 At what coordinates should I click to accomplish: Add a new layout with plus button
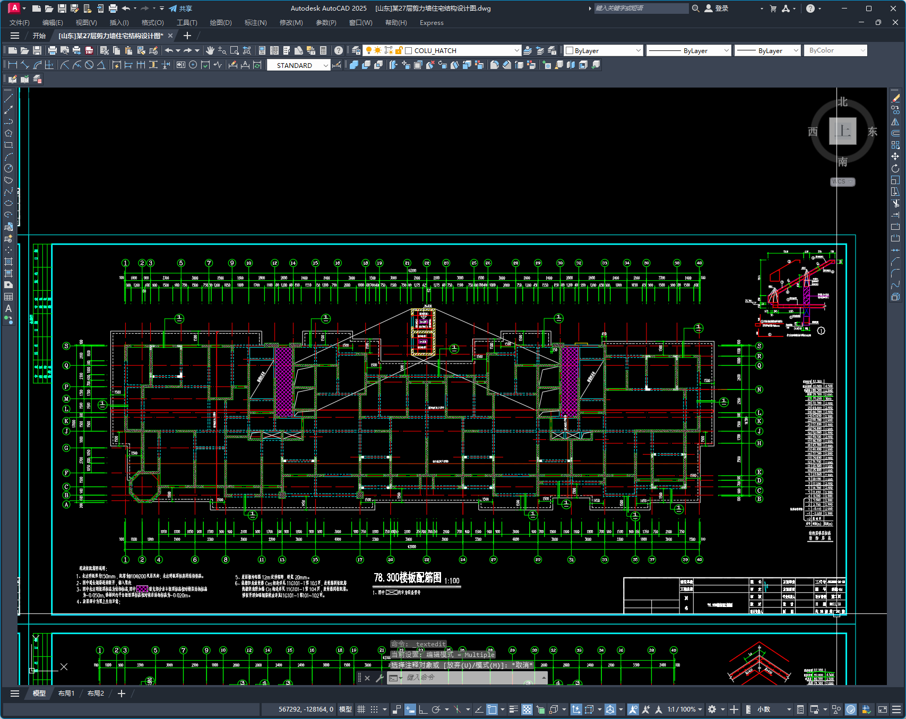[122, 694]
